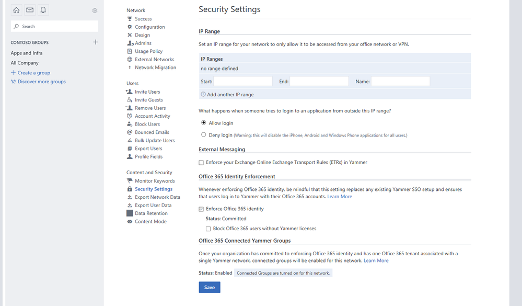Screen dimensions: 522x306
Task: Click the settings gear icon
Action: (x=95, y=10)
